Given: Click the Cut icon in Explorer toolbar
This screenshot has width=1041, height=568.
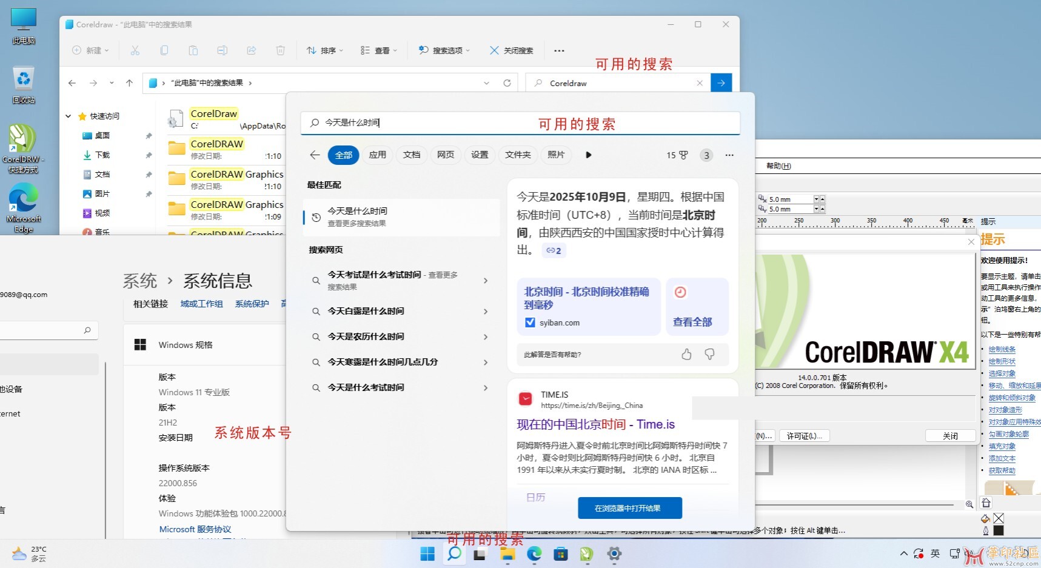Looking at the screenshot, I should [135, 50].
